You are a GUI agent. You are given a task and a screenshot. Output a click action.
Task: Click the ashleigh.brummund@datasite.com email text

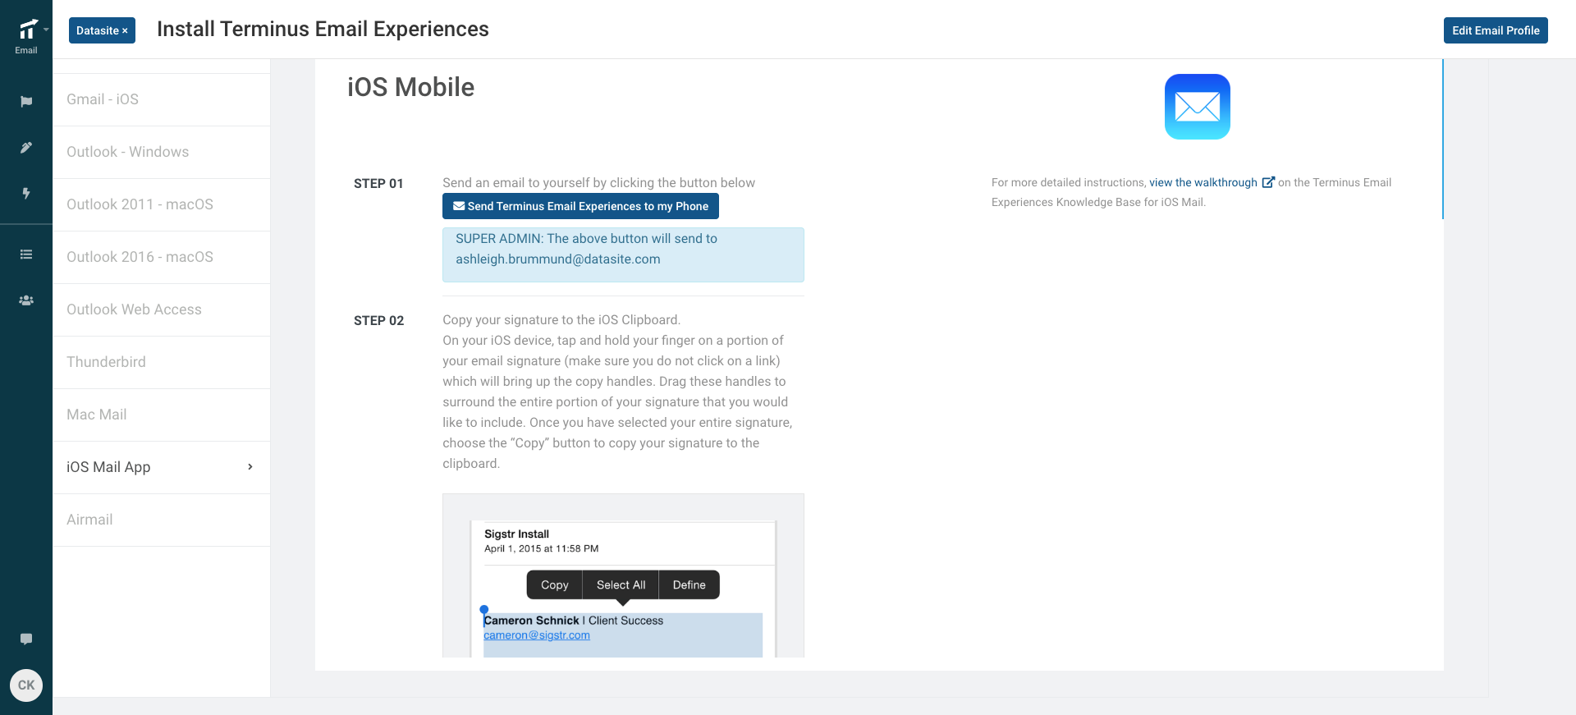click(557, 259)
